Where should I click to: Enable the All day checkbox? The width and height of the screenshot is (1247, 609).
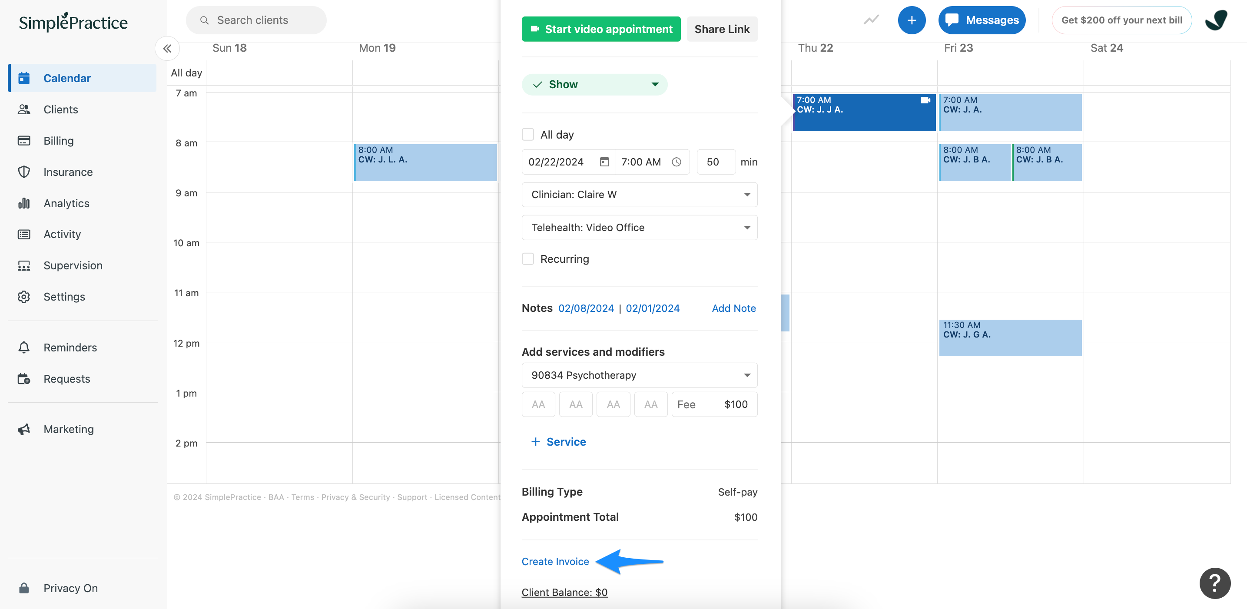click(x=527, y=134)
